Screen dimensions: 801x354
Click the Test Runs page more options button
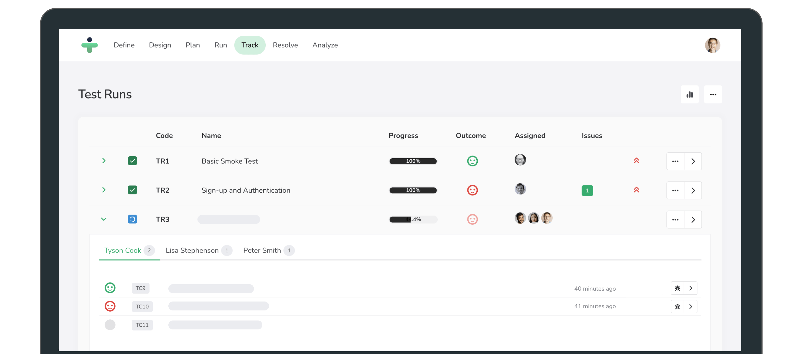(x=713, y=94)
